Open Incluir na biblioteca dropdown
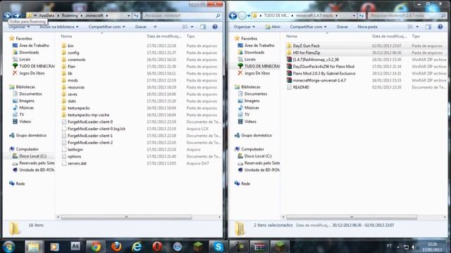 (59, 27)
